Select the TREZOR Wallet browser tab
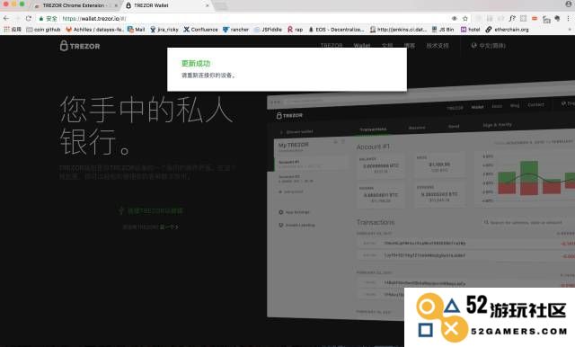Screen dimensions: 575x347 tap(167, 5)
